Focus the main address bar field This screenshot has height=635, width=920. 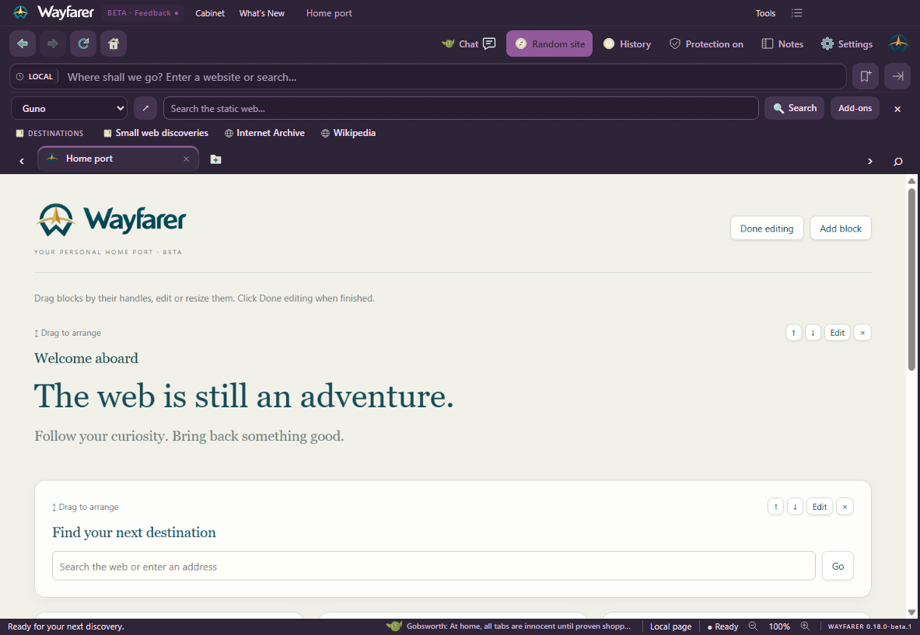pos(452,77)
